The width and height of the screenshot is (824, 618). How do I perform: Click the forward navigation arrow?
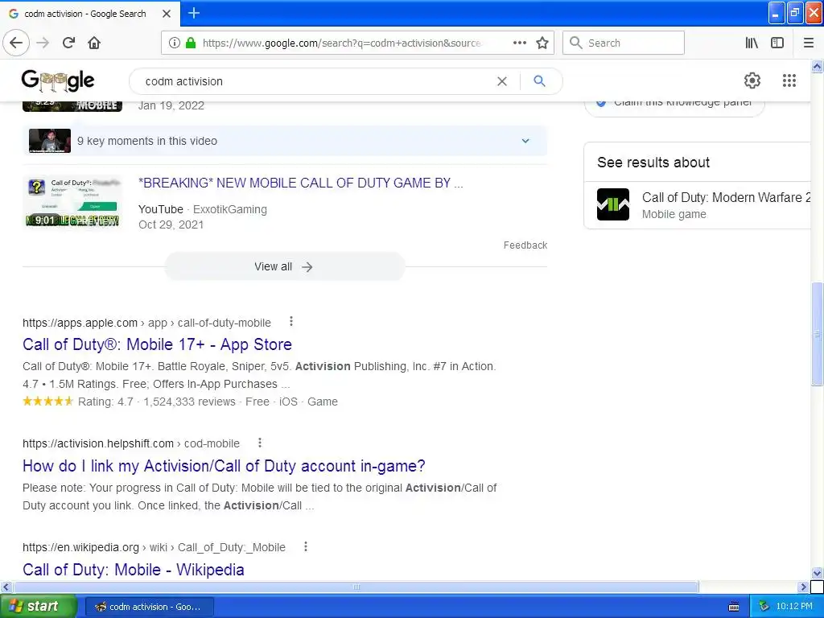(x=43, y=43)
